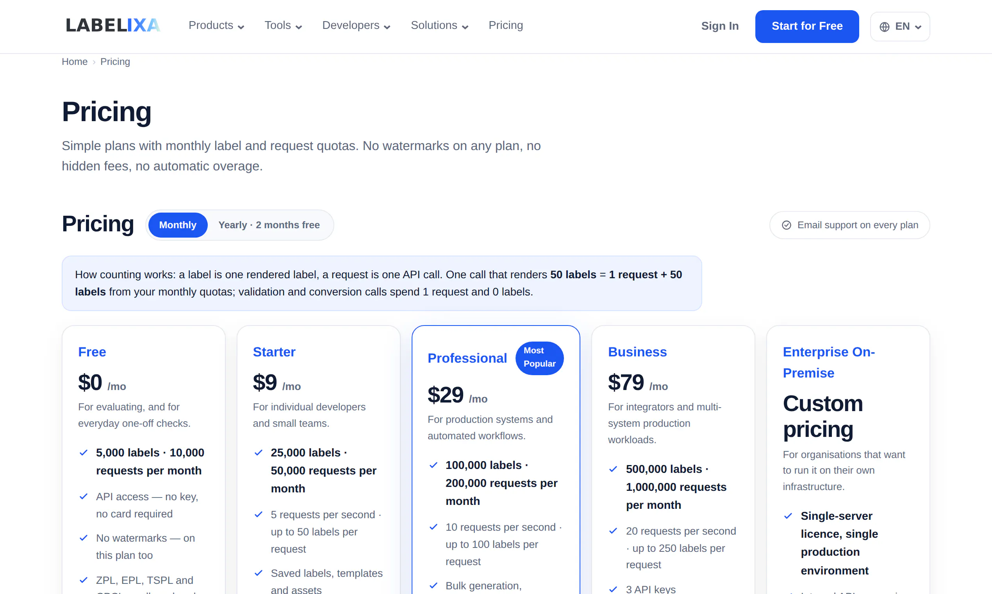Image resolution: width=992 pixels, height=594 pixels.
Task: Click checkmark beside API access no key
Action: pos(84,497)
